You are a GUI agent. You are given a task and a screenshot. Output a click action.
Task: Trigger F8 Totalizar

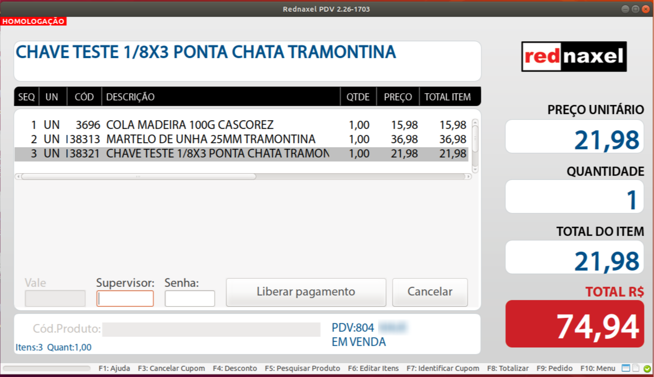pos(508,368)
